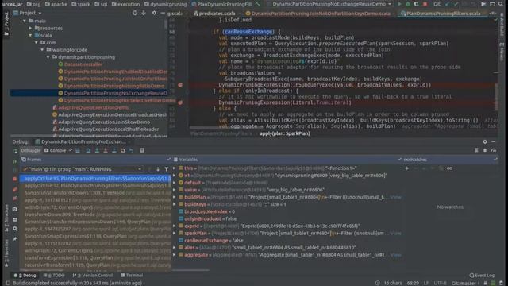This screenshot has height=286, width=508.
Task: Open the TODO tool window tab
Action: point(55,276)
